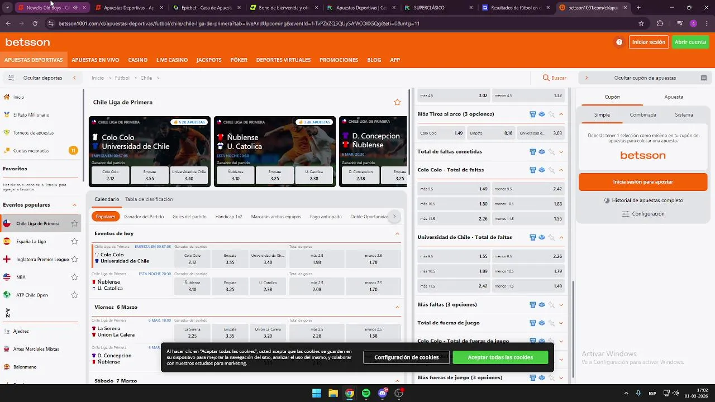Click stats icon for Más Tiros al arco
The image size is (715, 402).
pos(532,114)
